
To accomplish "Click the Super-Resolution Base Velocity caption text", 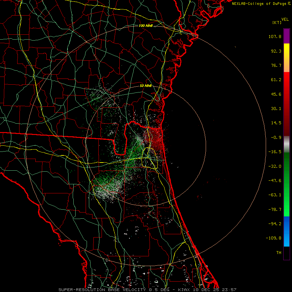I will click(147, 290).
